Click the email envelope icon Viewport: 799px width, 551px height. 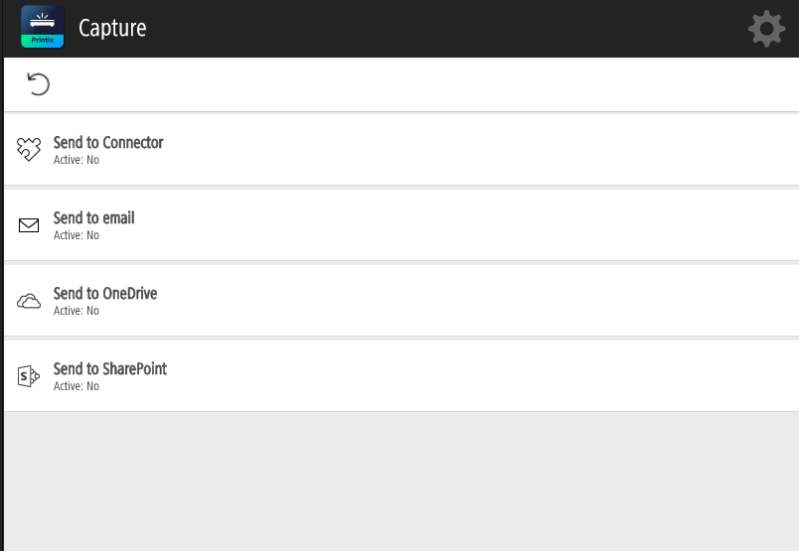coord(29,225)
